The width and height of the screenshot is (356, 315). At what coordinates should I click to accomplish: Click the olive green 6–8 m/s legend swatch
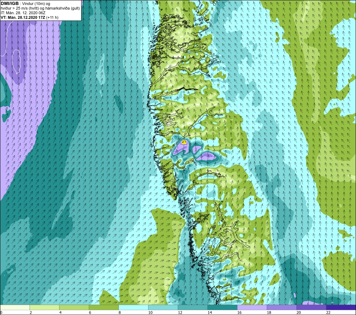pyautogui.click(x=104, y=307)
